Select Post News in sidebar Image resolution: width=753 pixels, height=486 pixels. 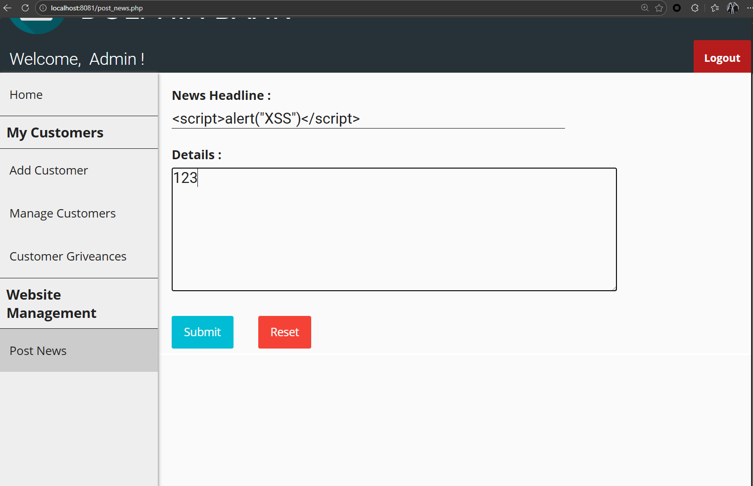pos(38,351)
